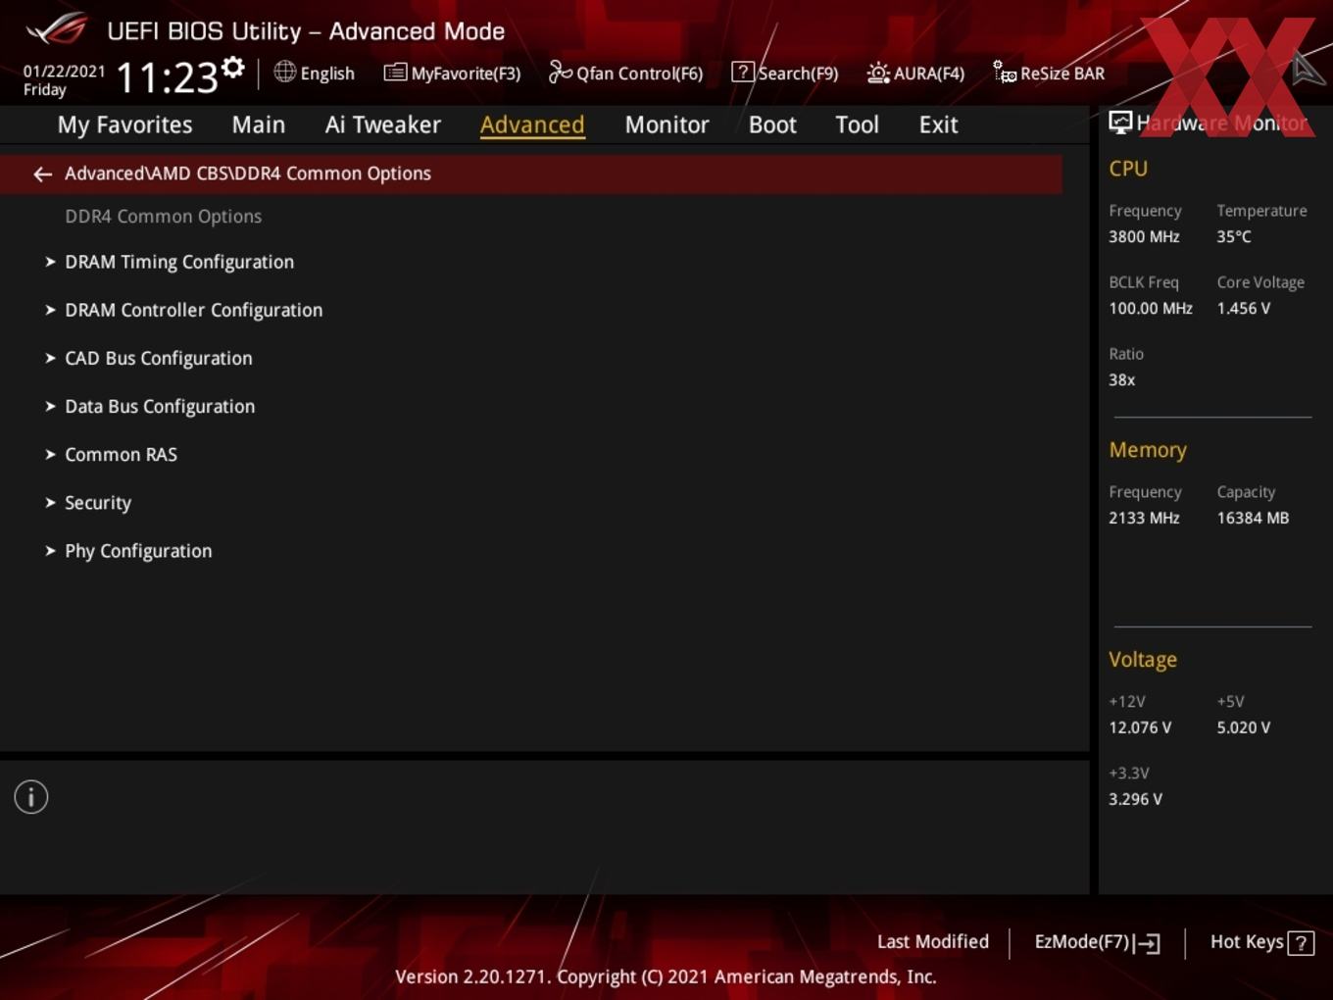
Task: Switch to EzMode(F7)
Action: click(1082, 942)
